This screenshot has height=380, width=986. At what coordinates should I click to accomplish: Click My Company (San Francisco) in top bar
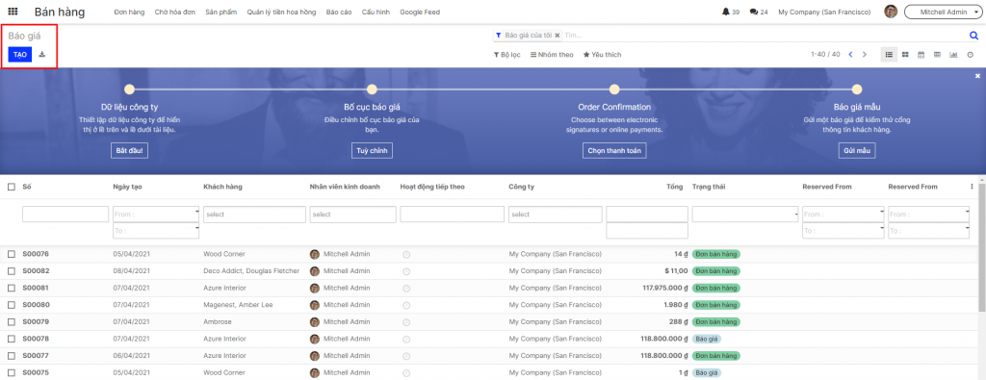[824, 12]
